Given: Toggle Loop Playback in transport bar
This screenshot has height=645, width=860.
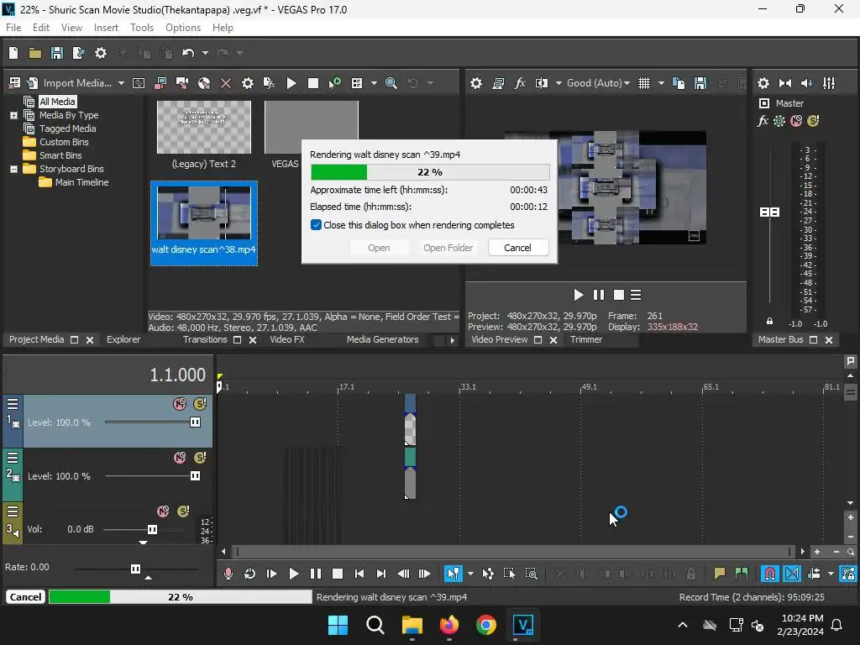Looking at the screenshot, I should 249,574.
